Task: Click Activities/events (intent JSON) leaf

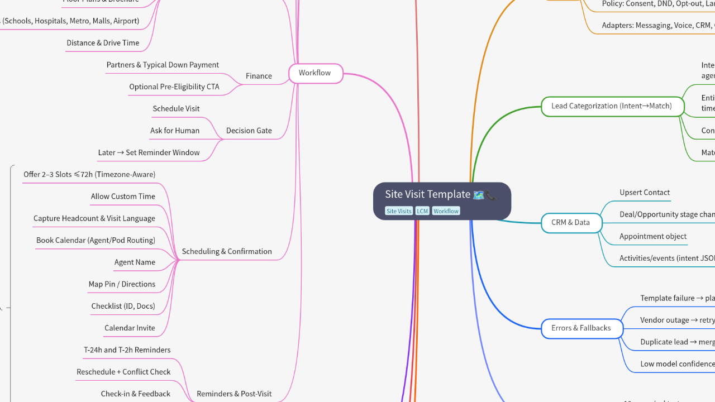Action: (667, 259)
